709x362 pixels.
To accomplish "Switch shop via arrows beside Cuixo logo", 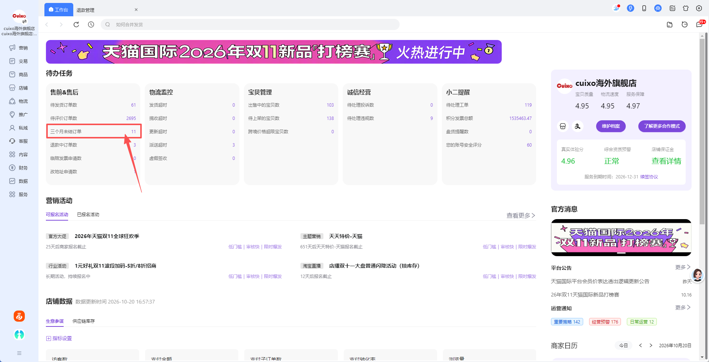I will (x=25, y=21).
